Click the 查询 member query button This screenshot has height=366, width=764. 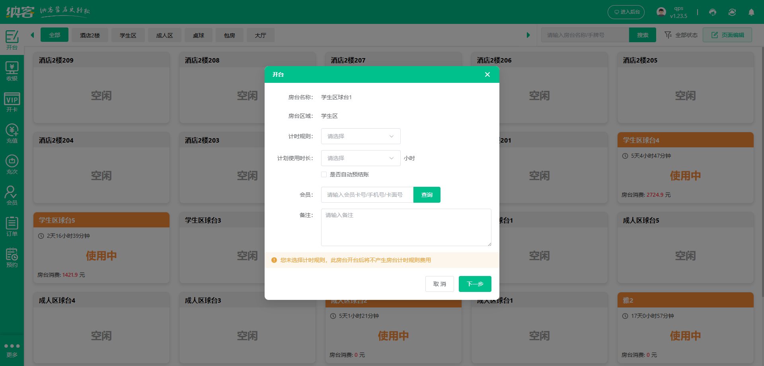point(427,195)
